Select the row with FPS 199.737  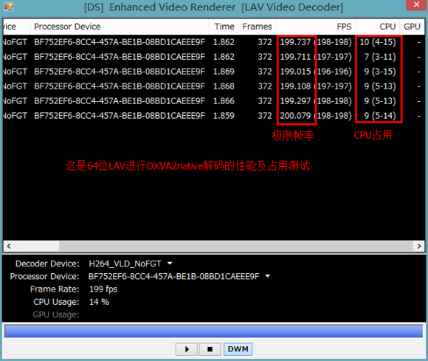[x=214, y=42]
